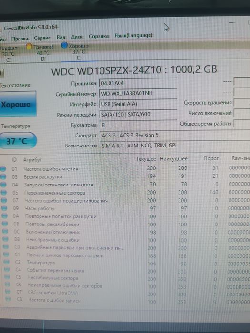Click the transfer mode field SATA/150 | SATA/600
The width and height of the screenshot is (250, 333).
[138, 115]
